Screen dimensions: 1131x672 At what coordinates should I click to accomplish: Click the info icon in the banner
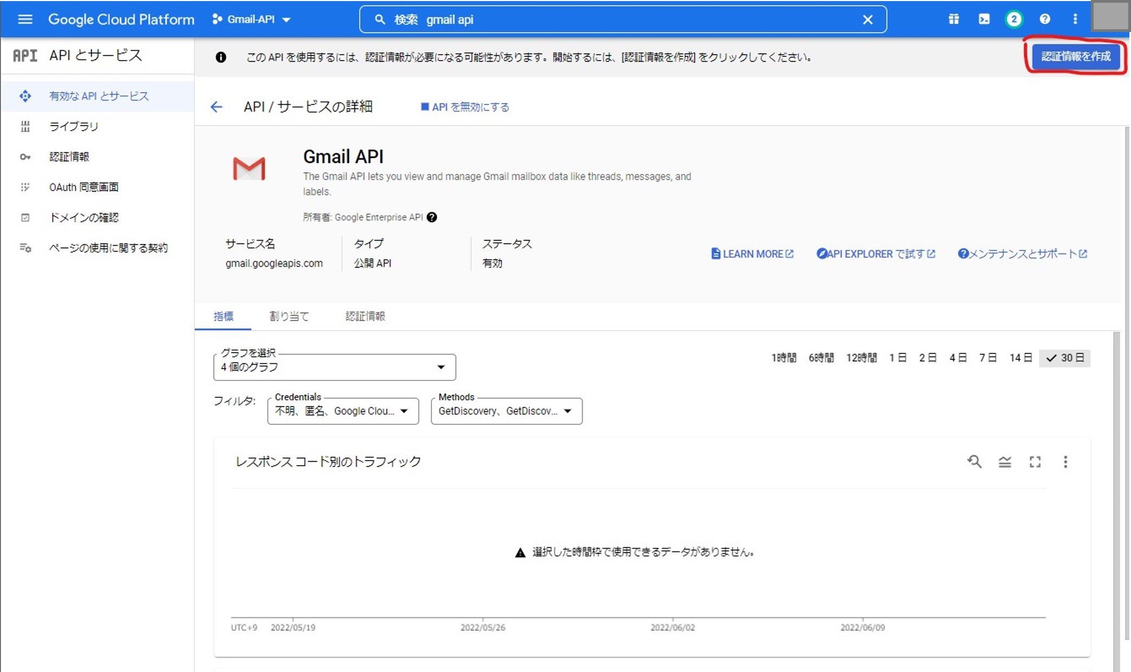pyautogui.click(x=221, y=57)
